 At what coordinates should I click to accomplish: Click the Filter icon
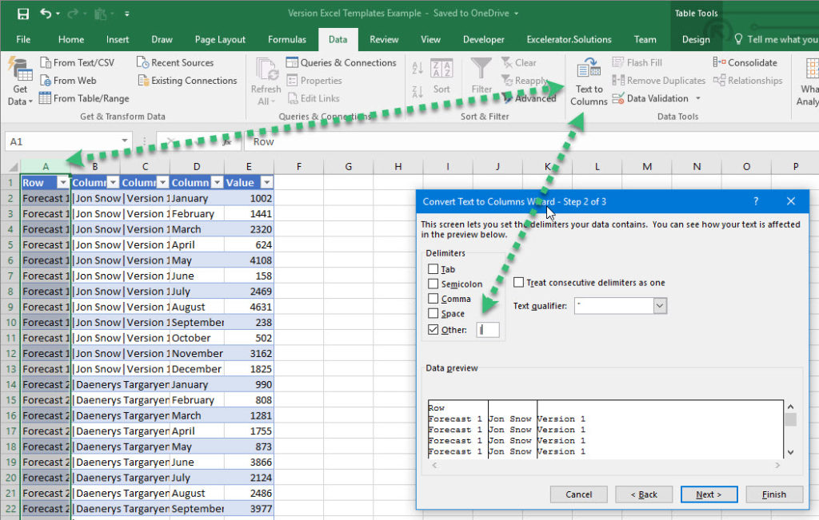[481, 76]
